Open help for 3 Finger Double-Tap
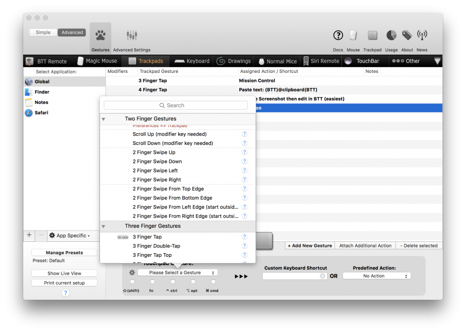This screenshot has height=333, width=466. click(244, 246)
